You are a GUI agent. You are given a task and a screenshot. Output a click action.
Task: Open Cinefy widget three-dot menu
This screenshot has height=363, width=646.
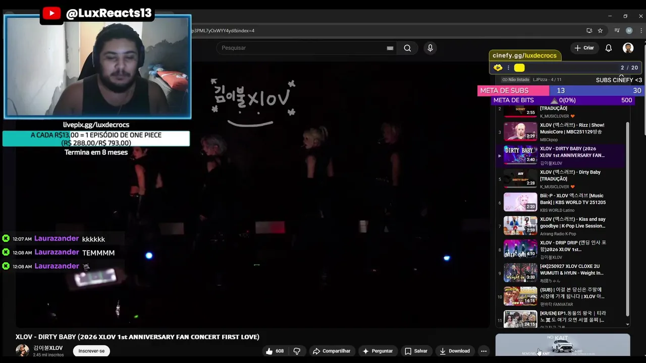point(508,68)
